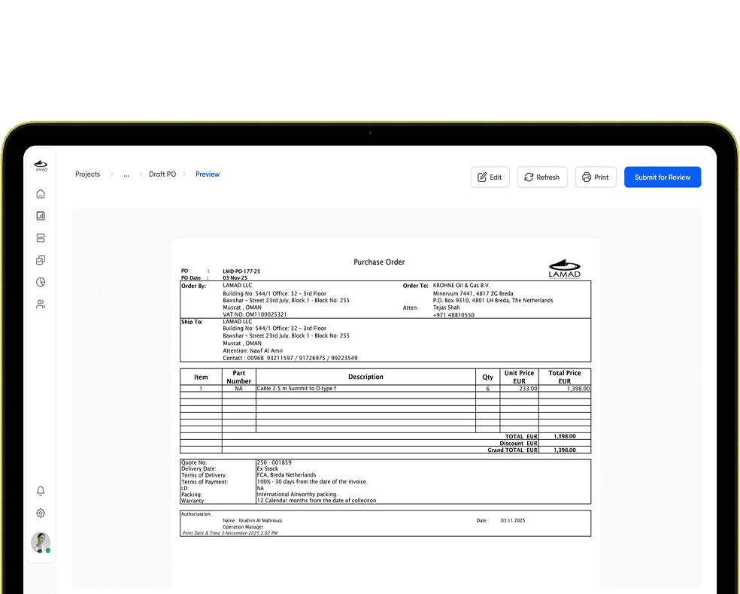Click attention name Tejas Shah
740x594 pixels.
[447, 308]
